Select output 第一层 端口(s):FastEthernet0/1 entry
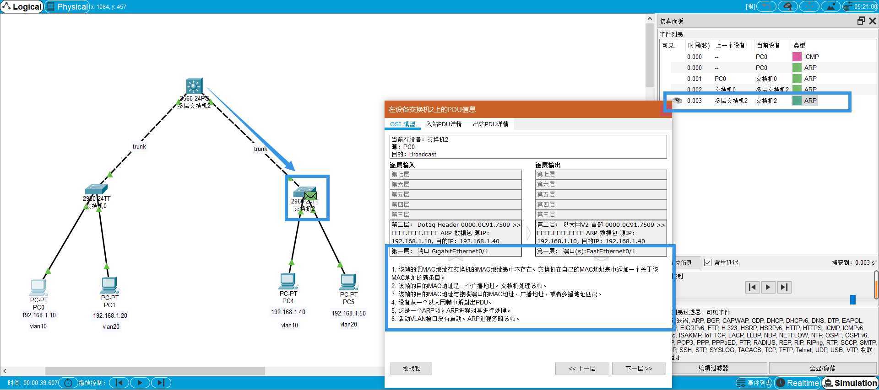Viewport: 879px width, 390px height. pos(601,251)
